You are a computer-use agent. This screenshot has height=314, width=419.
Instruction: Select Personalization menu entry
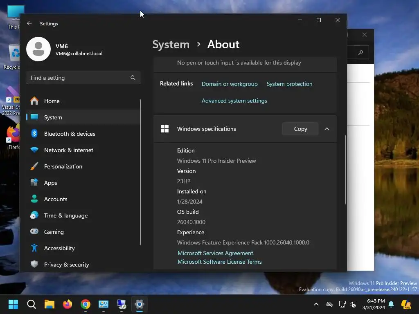click(83, 166)
